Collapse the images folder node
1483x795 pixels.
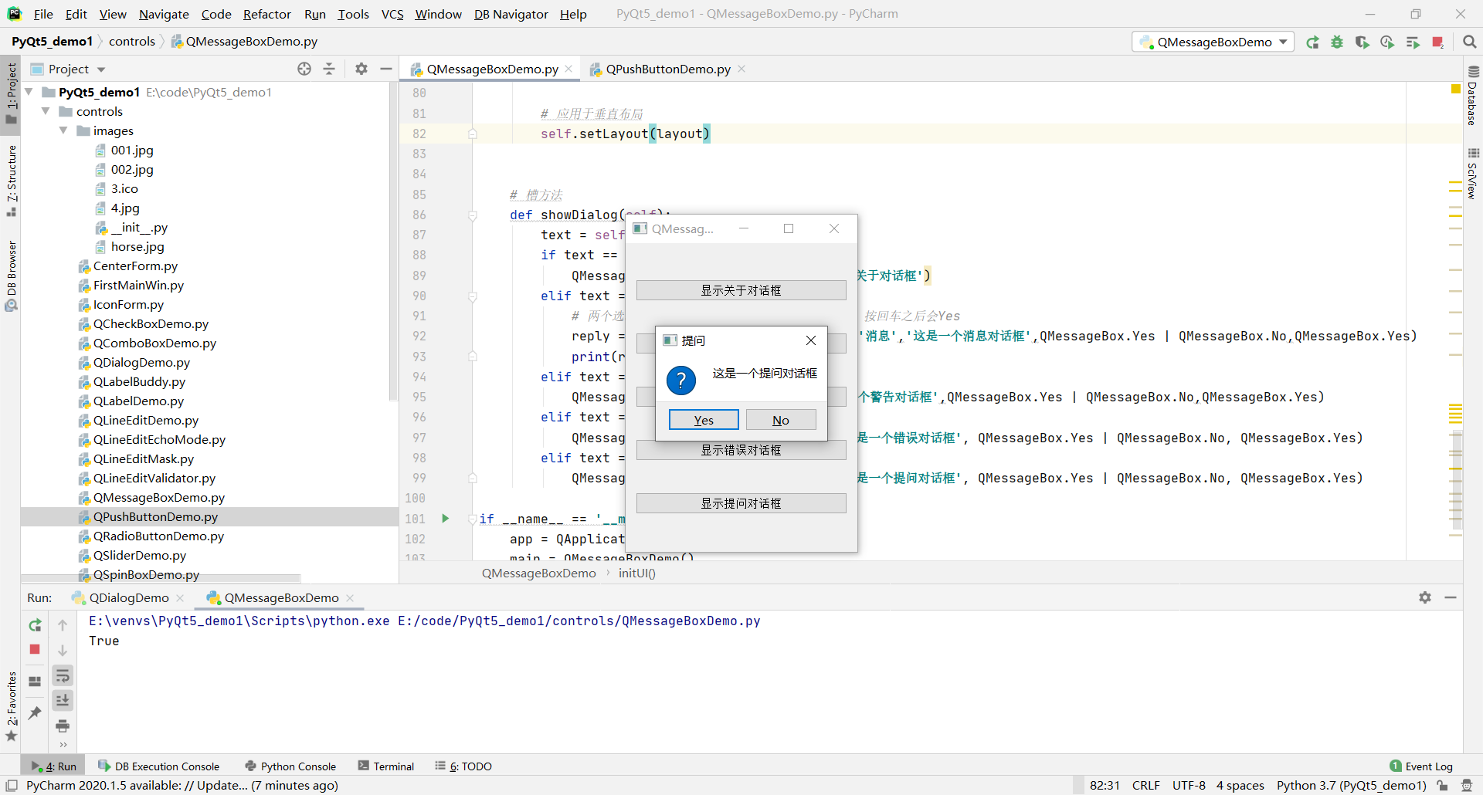tap(63, 130)
